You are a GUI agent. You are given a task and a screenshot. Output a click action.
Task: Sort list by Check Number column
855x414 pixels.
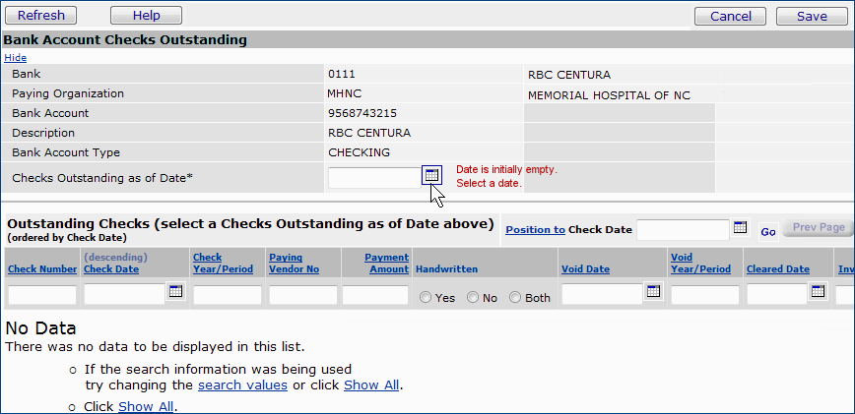coord(42,269)
